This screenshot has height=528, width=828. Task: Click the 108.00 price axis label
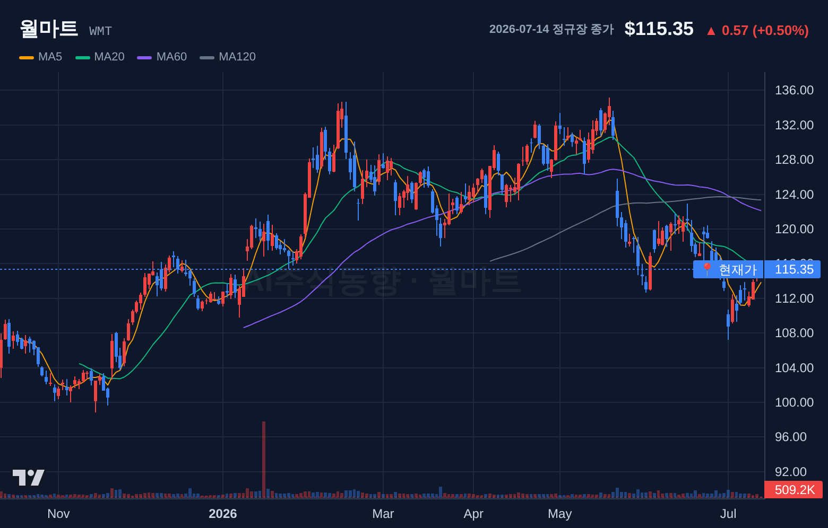point(794,333)
